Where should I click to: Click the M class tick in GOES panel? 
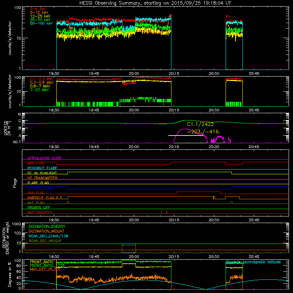pos(19,114)
